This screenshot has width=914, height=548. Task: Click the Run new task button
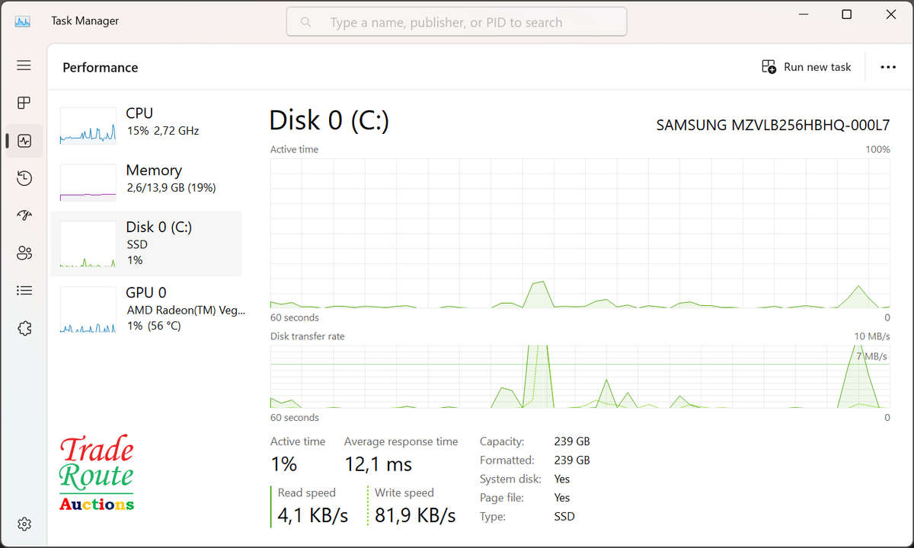click(807, 67)
